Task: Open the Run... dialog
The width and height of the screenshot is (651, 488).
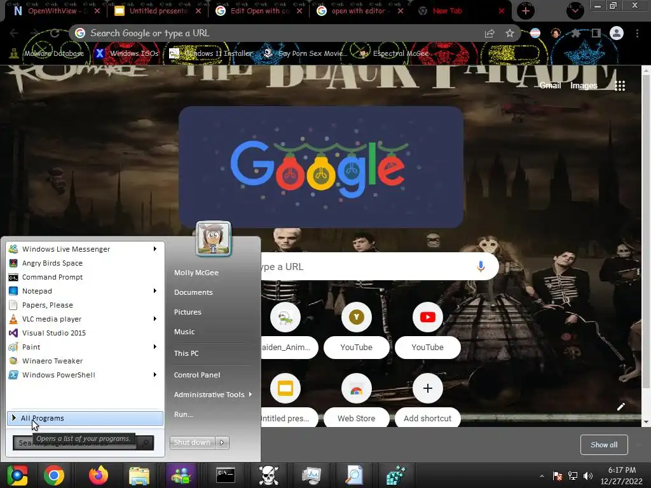Action: click(x=184, y=414)
